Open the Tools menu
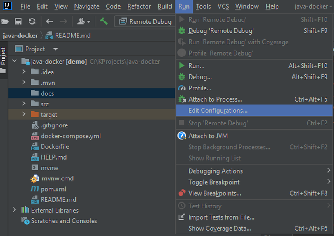The height and width of the screenshot is (236, 334). pyautogui.click(x=204, y=7)
